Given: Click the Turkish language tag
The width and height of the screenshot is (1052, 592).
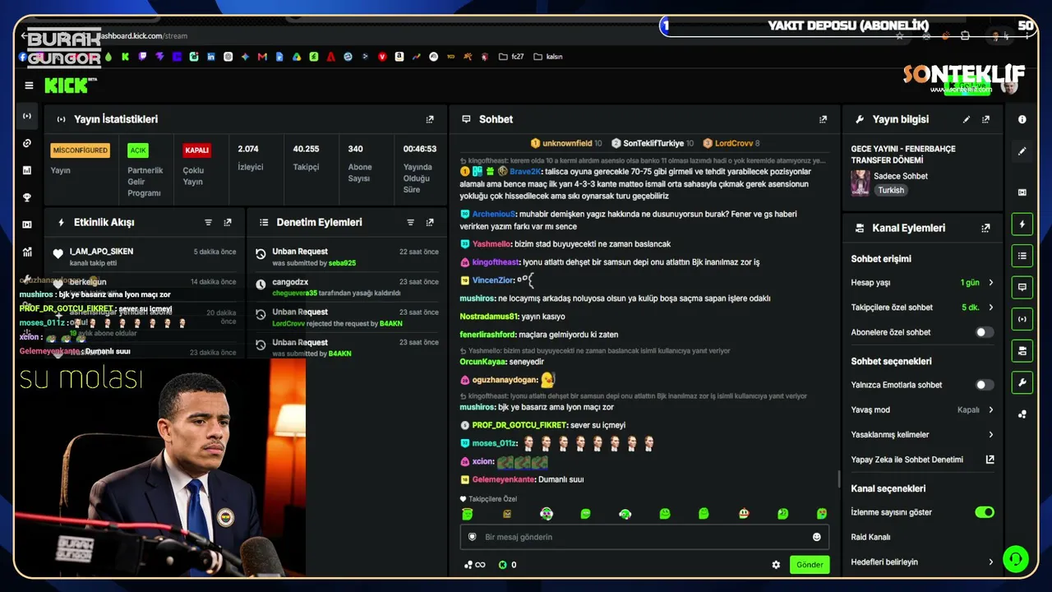Looking at the screenshot, I should 890,190.
